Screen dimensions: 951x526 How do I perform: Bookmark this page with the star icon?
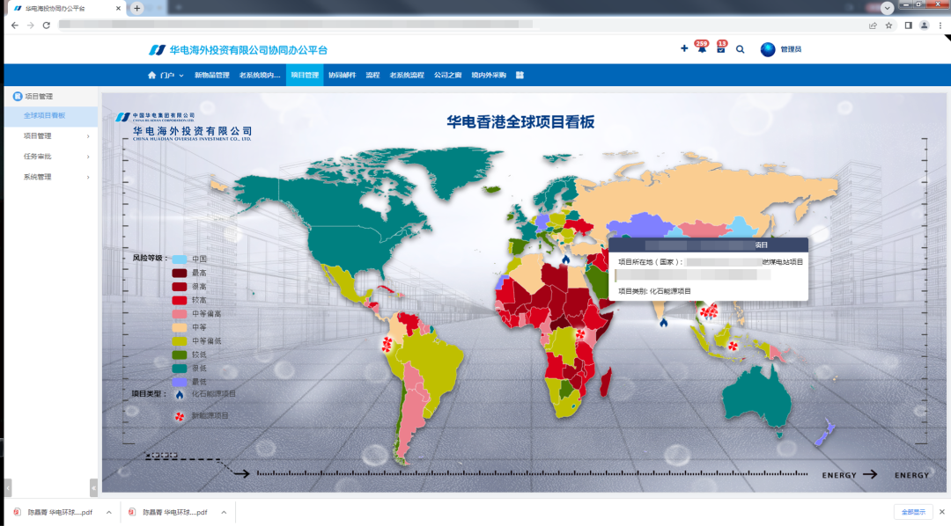click(888, 26)
